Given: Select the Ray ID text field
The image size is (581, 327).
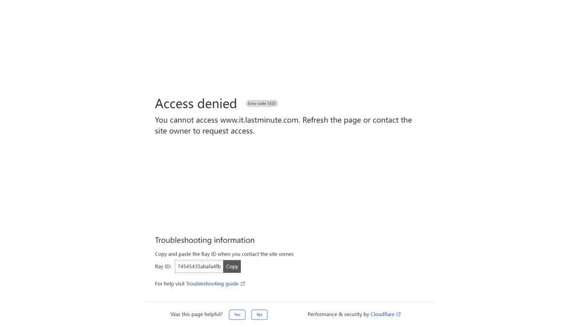Looking at the screenshot, I should click(199, 266).
